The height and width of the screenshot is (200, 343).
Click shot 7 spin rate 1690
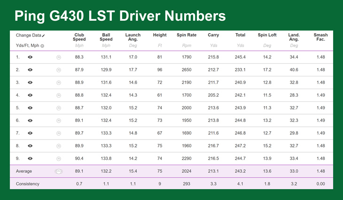click(187, 133)
